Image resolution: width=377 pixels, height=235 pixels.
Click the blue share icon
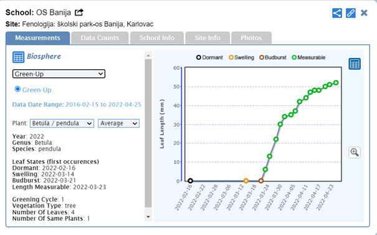click(x=337, y=13)
